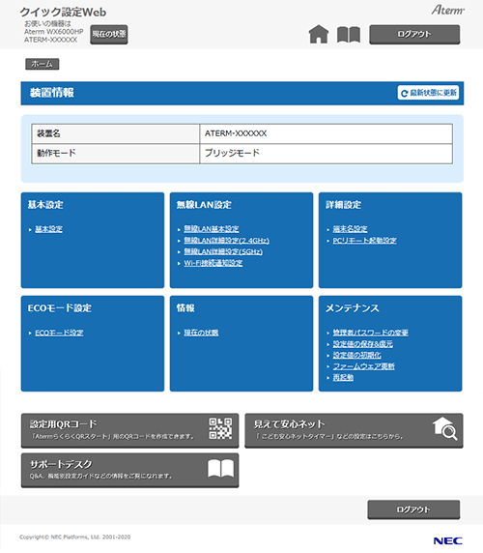This screenshot has width=483, height=553.
Task: Open ファームウェア更新 link
Action: click(364, 366)
